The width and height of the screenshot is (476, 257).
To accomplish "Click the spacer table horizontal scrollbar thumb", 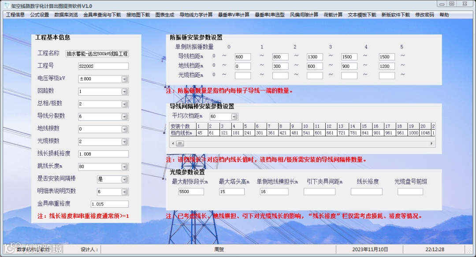I will (x=180, y=143).
